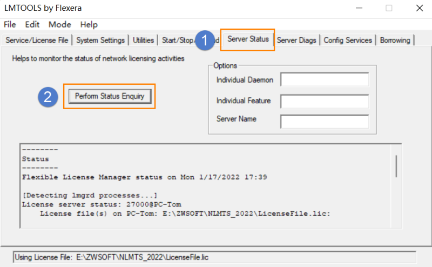
Task: Click the blue number 2 badge
Action: point(48,97)
